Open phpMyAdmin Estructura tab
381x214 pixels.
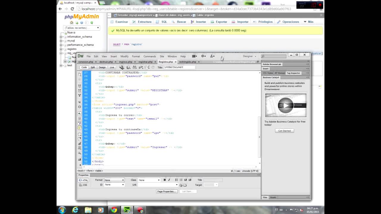click(x=142, y=22)
